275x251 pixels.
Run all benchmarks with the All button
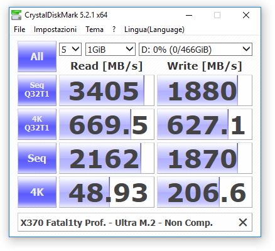point(37,56)
